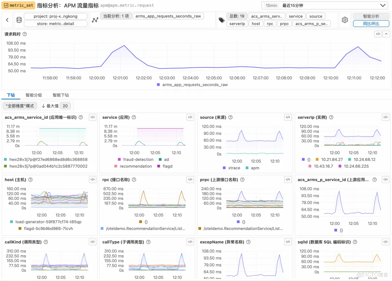Click the 智能分析 button
This screenshot has height=281, width=392.
371,16
